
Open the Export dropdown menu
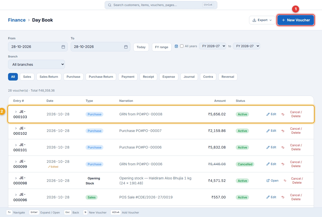click(x=262, y=20)
